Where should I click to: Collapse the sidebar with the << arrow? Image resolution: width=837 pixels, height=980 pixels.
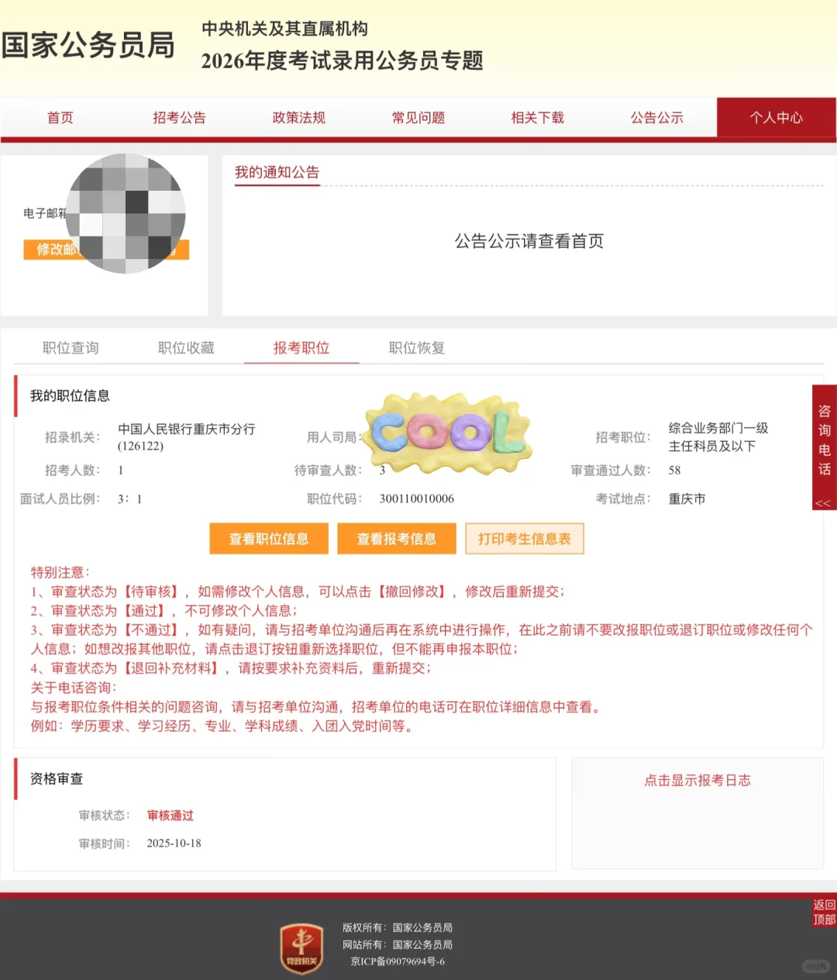coord(824,502)
